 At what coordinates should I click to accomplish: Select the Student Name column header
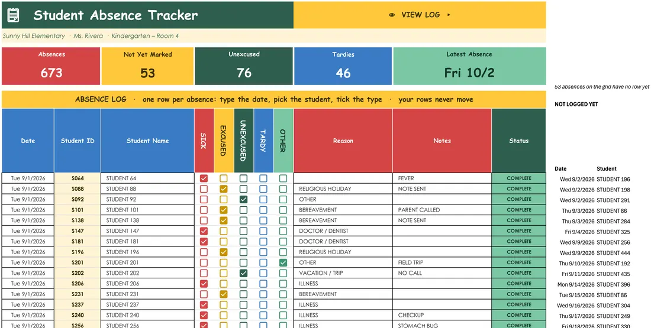coord(147,141)
